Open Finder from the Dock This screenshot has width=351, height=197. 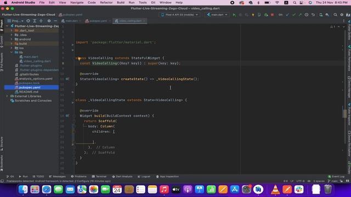point(23,190)
